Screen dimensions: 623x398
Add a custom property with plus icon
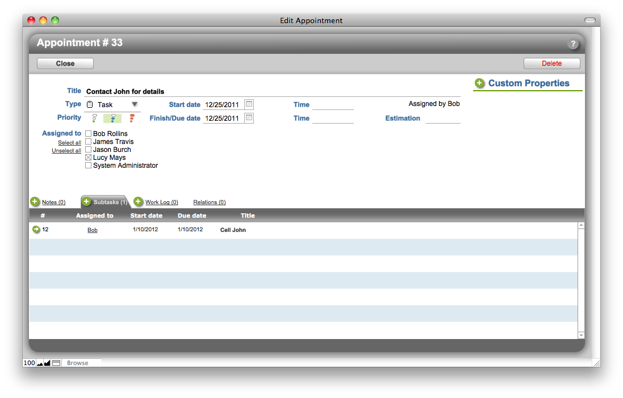tap(479, 83)
